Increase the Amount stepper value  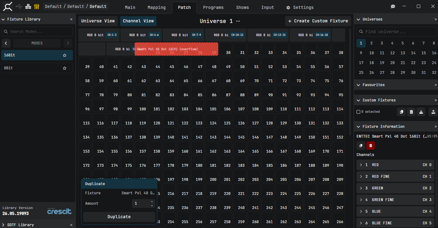coord(152,202)
